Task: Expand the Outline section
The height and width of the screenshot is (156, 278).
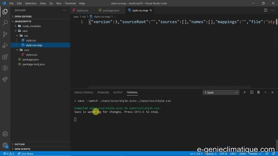Action: (20, 144)
